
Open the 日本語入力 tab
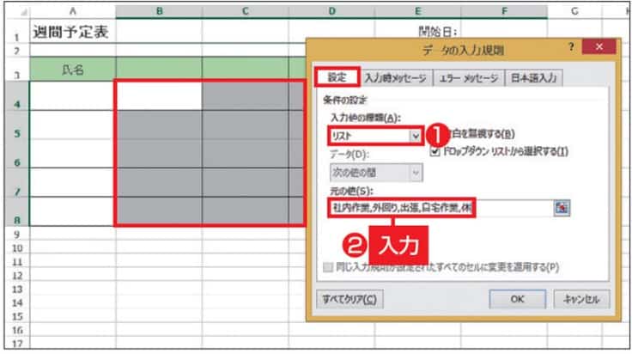(532, 77)
